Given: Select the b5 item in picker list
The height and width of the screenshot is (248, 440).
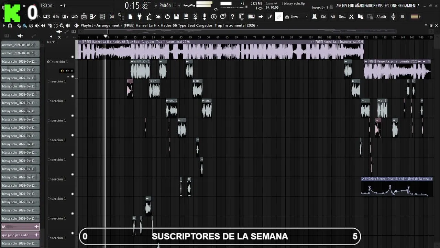Looking at the screenshot, I should click(20, 227).
